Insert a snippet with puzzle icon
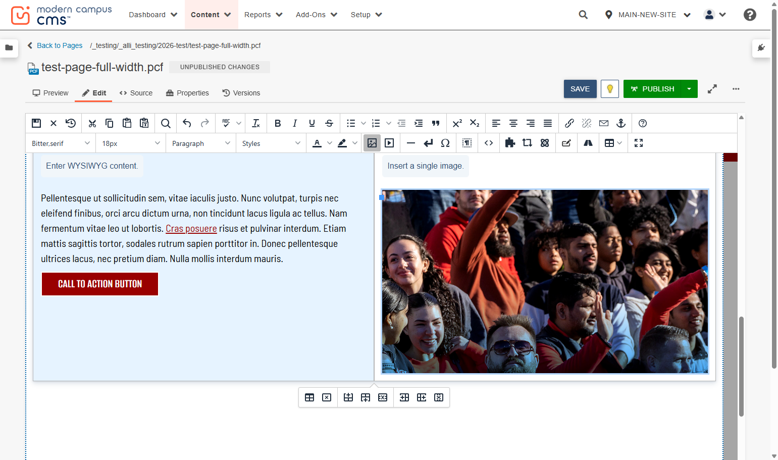Viewport: 778px width, 460px height. [x=510, y=143]
